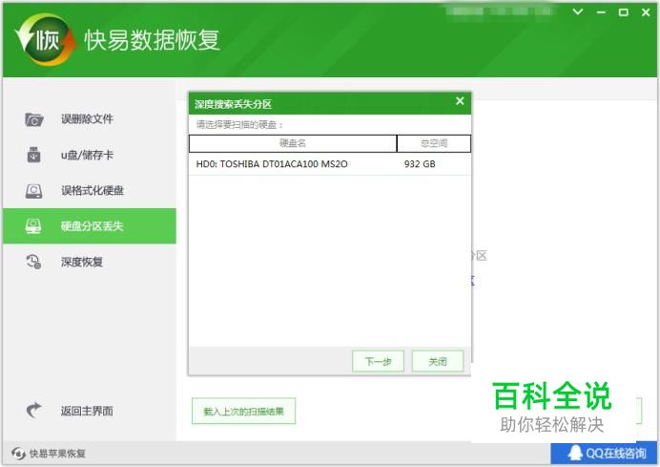Screen dimensions: 660x467
Task: Click the 快易数据恢复 app logo
Action: pos(46,39)
